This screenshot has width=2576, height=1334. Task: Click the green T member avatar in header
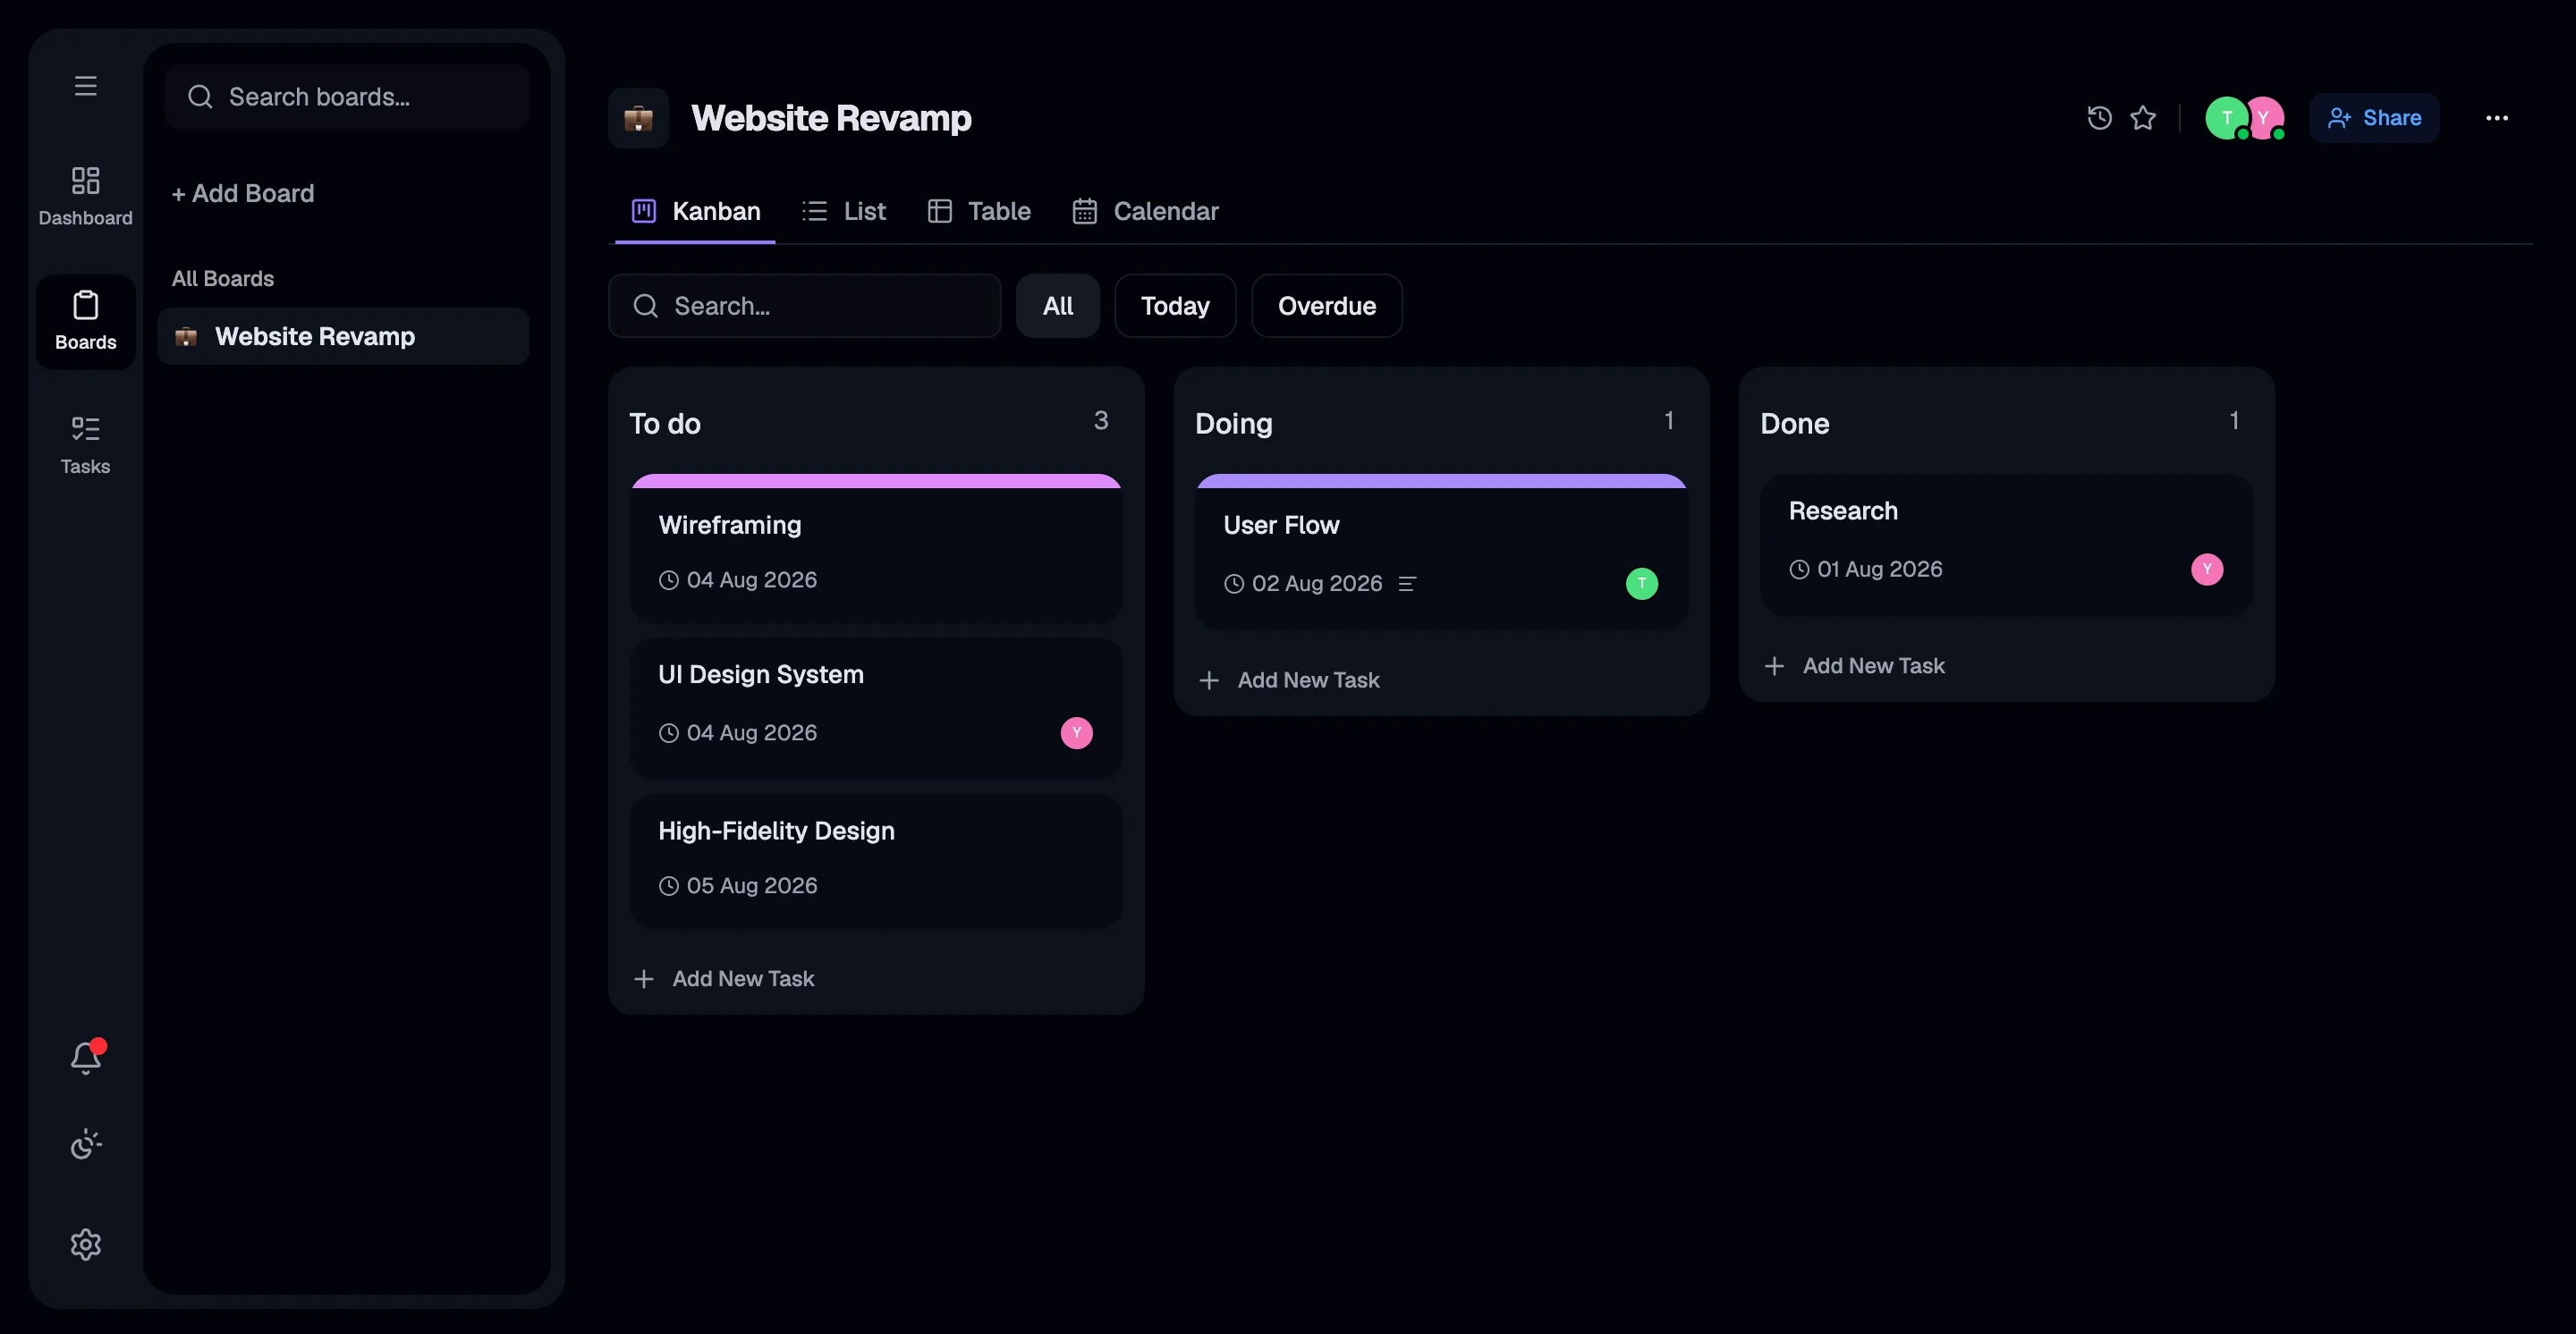(2226, 118)
